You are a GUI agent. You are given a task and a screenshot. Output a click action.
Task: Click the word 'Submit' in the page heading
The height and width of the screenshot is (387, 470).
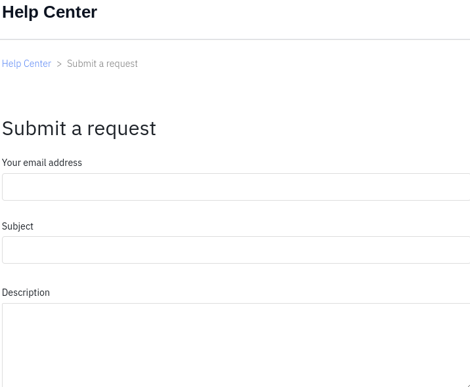click(34, 128)
